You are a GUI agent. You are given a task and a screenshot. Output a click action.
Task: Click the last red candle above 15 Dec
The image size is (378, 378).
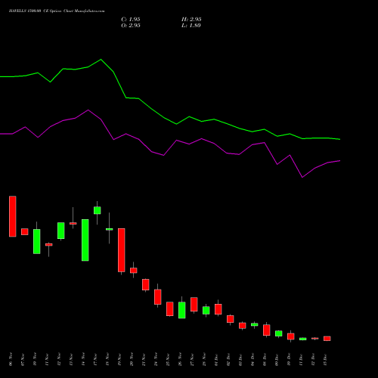point(327,339)
